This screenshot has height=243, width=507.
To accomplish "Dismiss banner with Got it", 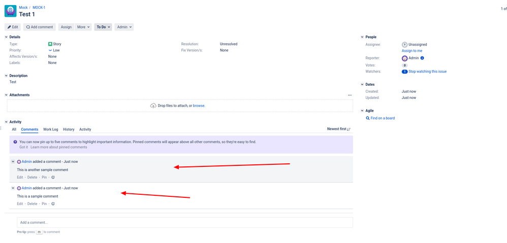I will tap(23, 147).
